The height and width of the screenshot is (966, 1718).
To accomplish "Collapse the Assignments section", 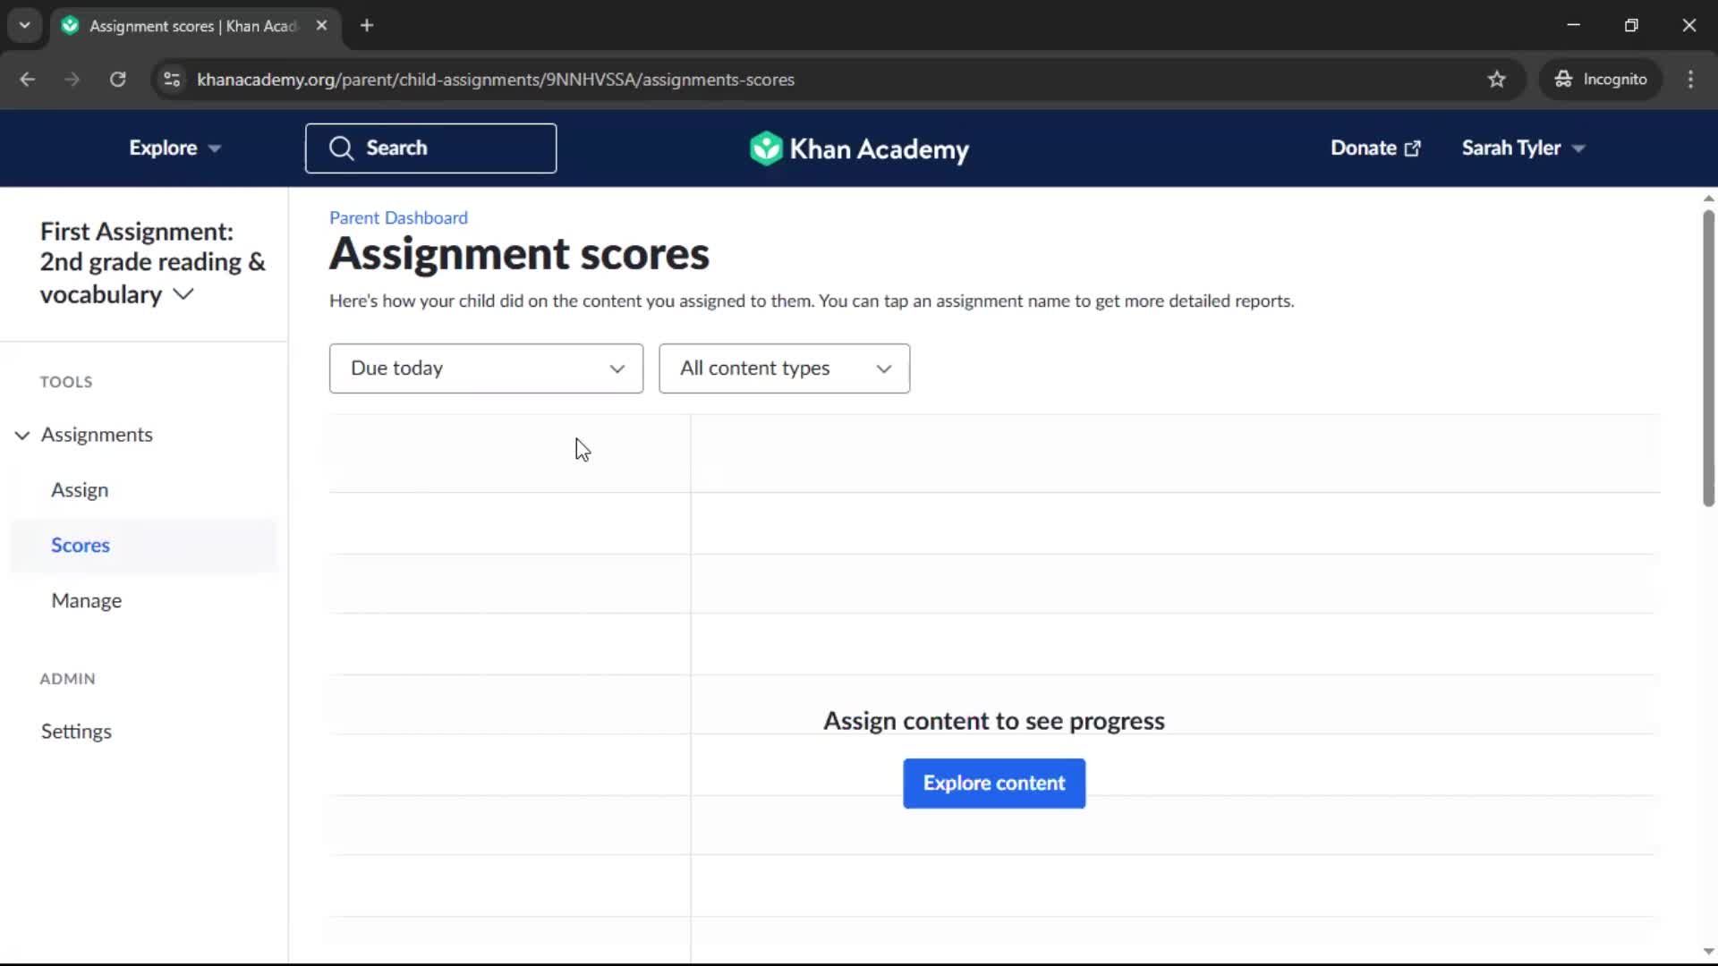I will click(22, 436).
